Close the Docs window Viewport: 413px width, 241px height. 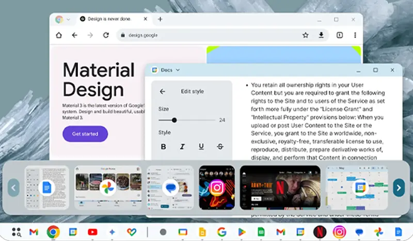tap(392, 70)
